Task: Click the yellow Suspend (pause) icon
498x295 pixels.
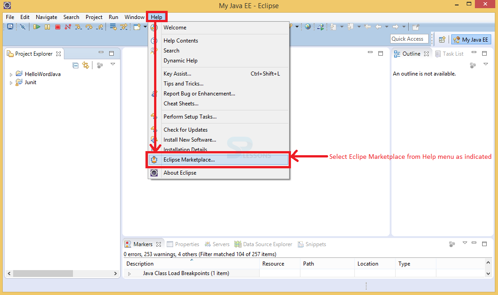Action: [47, 27]
